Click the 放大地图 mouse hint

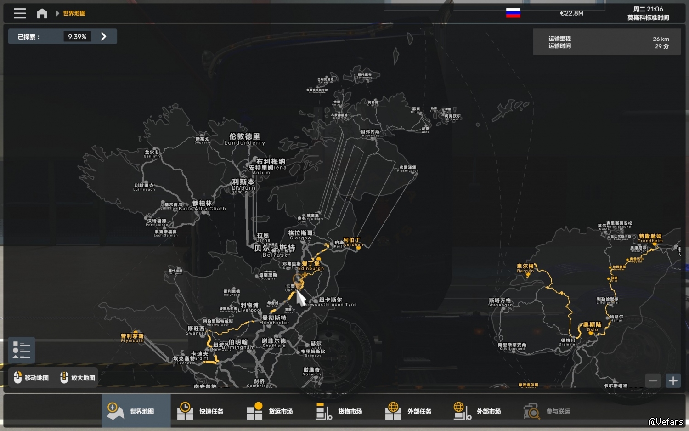coord(78,378)
